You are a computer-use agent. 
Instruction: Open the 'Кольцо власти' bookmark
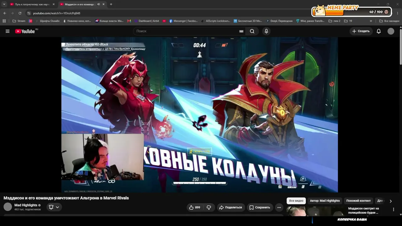pyautogui.click(x=109, y=21)
